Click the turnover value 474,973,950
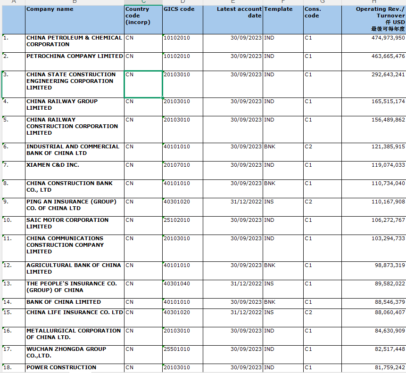Image resolution: width=406 pixels, height=373 pixels. coord(373,38)
